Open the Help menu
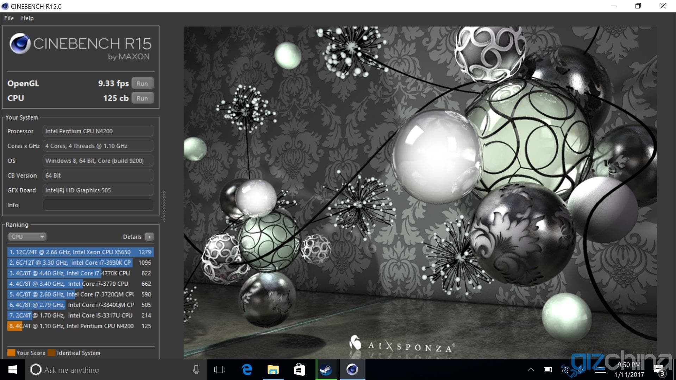The width and height of the screenshot is (676, 380). pyautogui.click(x=27, y=18)
